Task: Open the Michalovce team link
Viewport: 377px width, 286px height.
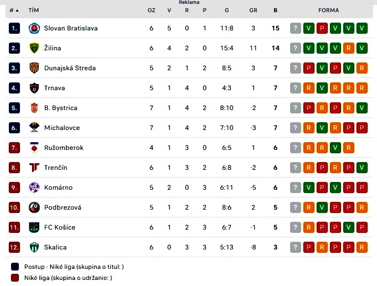Action: click(x=62, y=128)
